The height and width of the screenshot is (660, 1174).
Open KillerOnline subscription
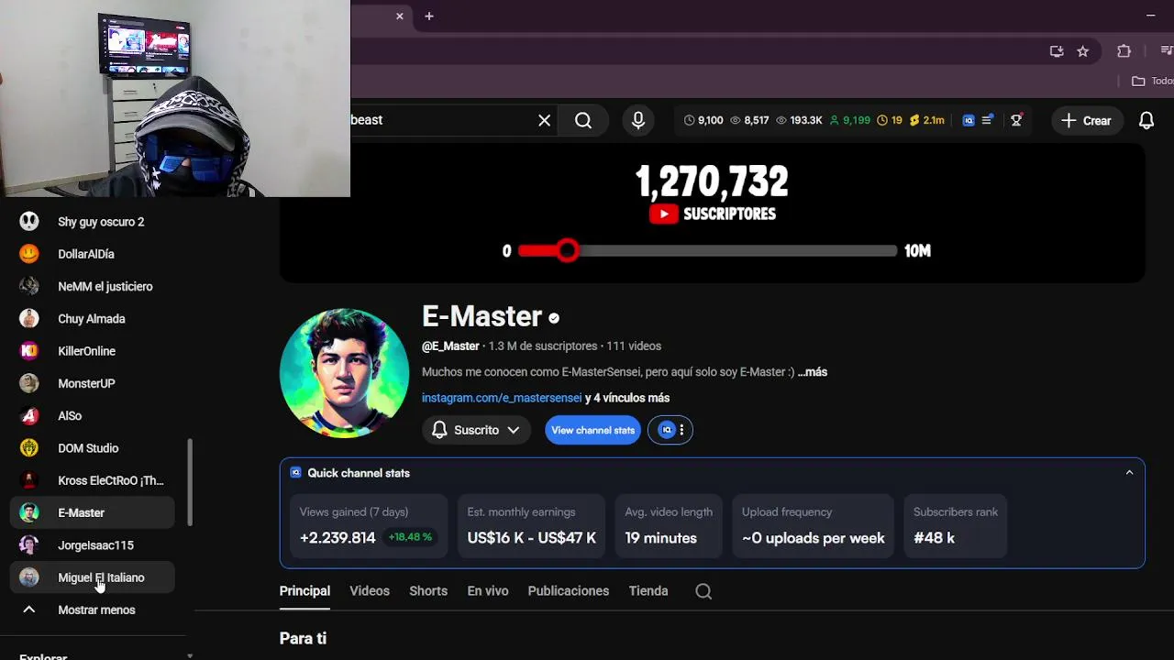[x=92, y=351]
